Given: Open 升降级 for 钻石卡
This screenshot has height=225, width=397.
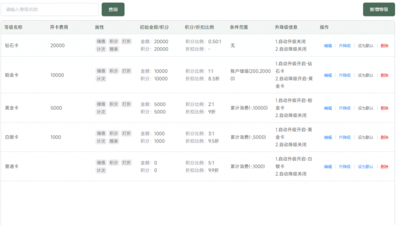Looking at the screenshot, I should click(345, 46).
